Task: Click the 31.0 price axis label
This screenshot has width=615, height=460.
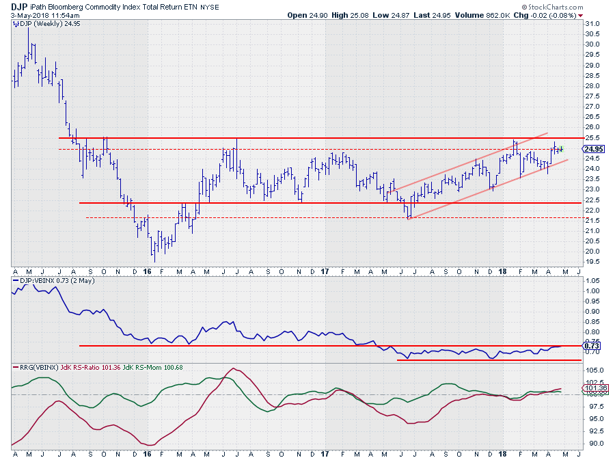Action: pos(592,24)
